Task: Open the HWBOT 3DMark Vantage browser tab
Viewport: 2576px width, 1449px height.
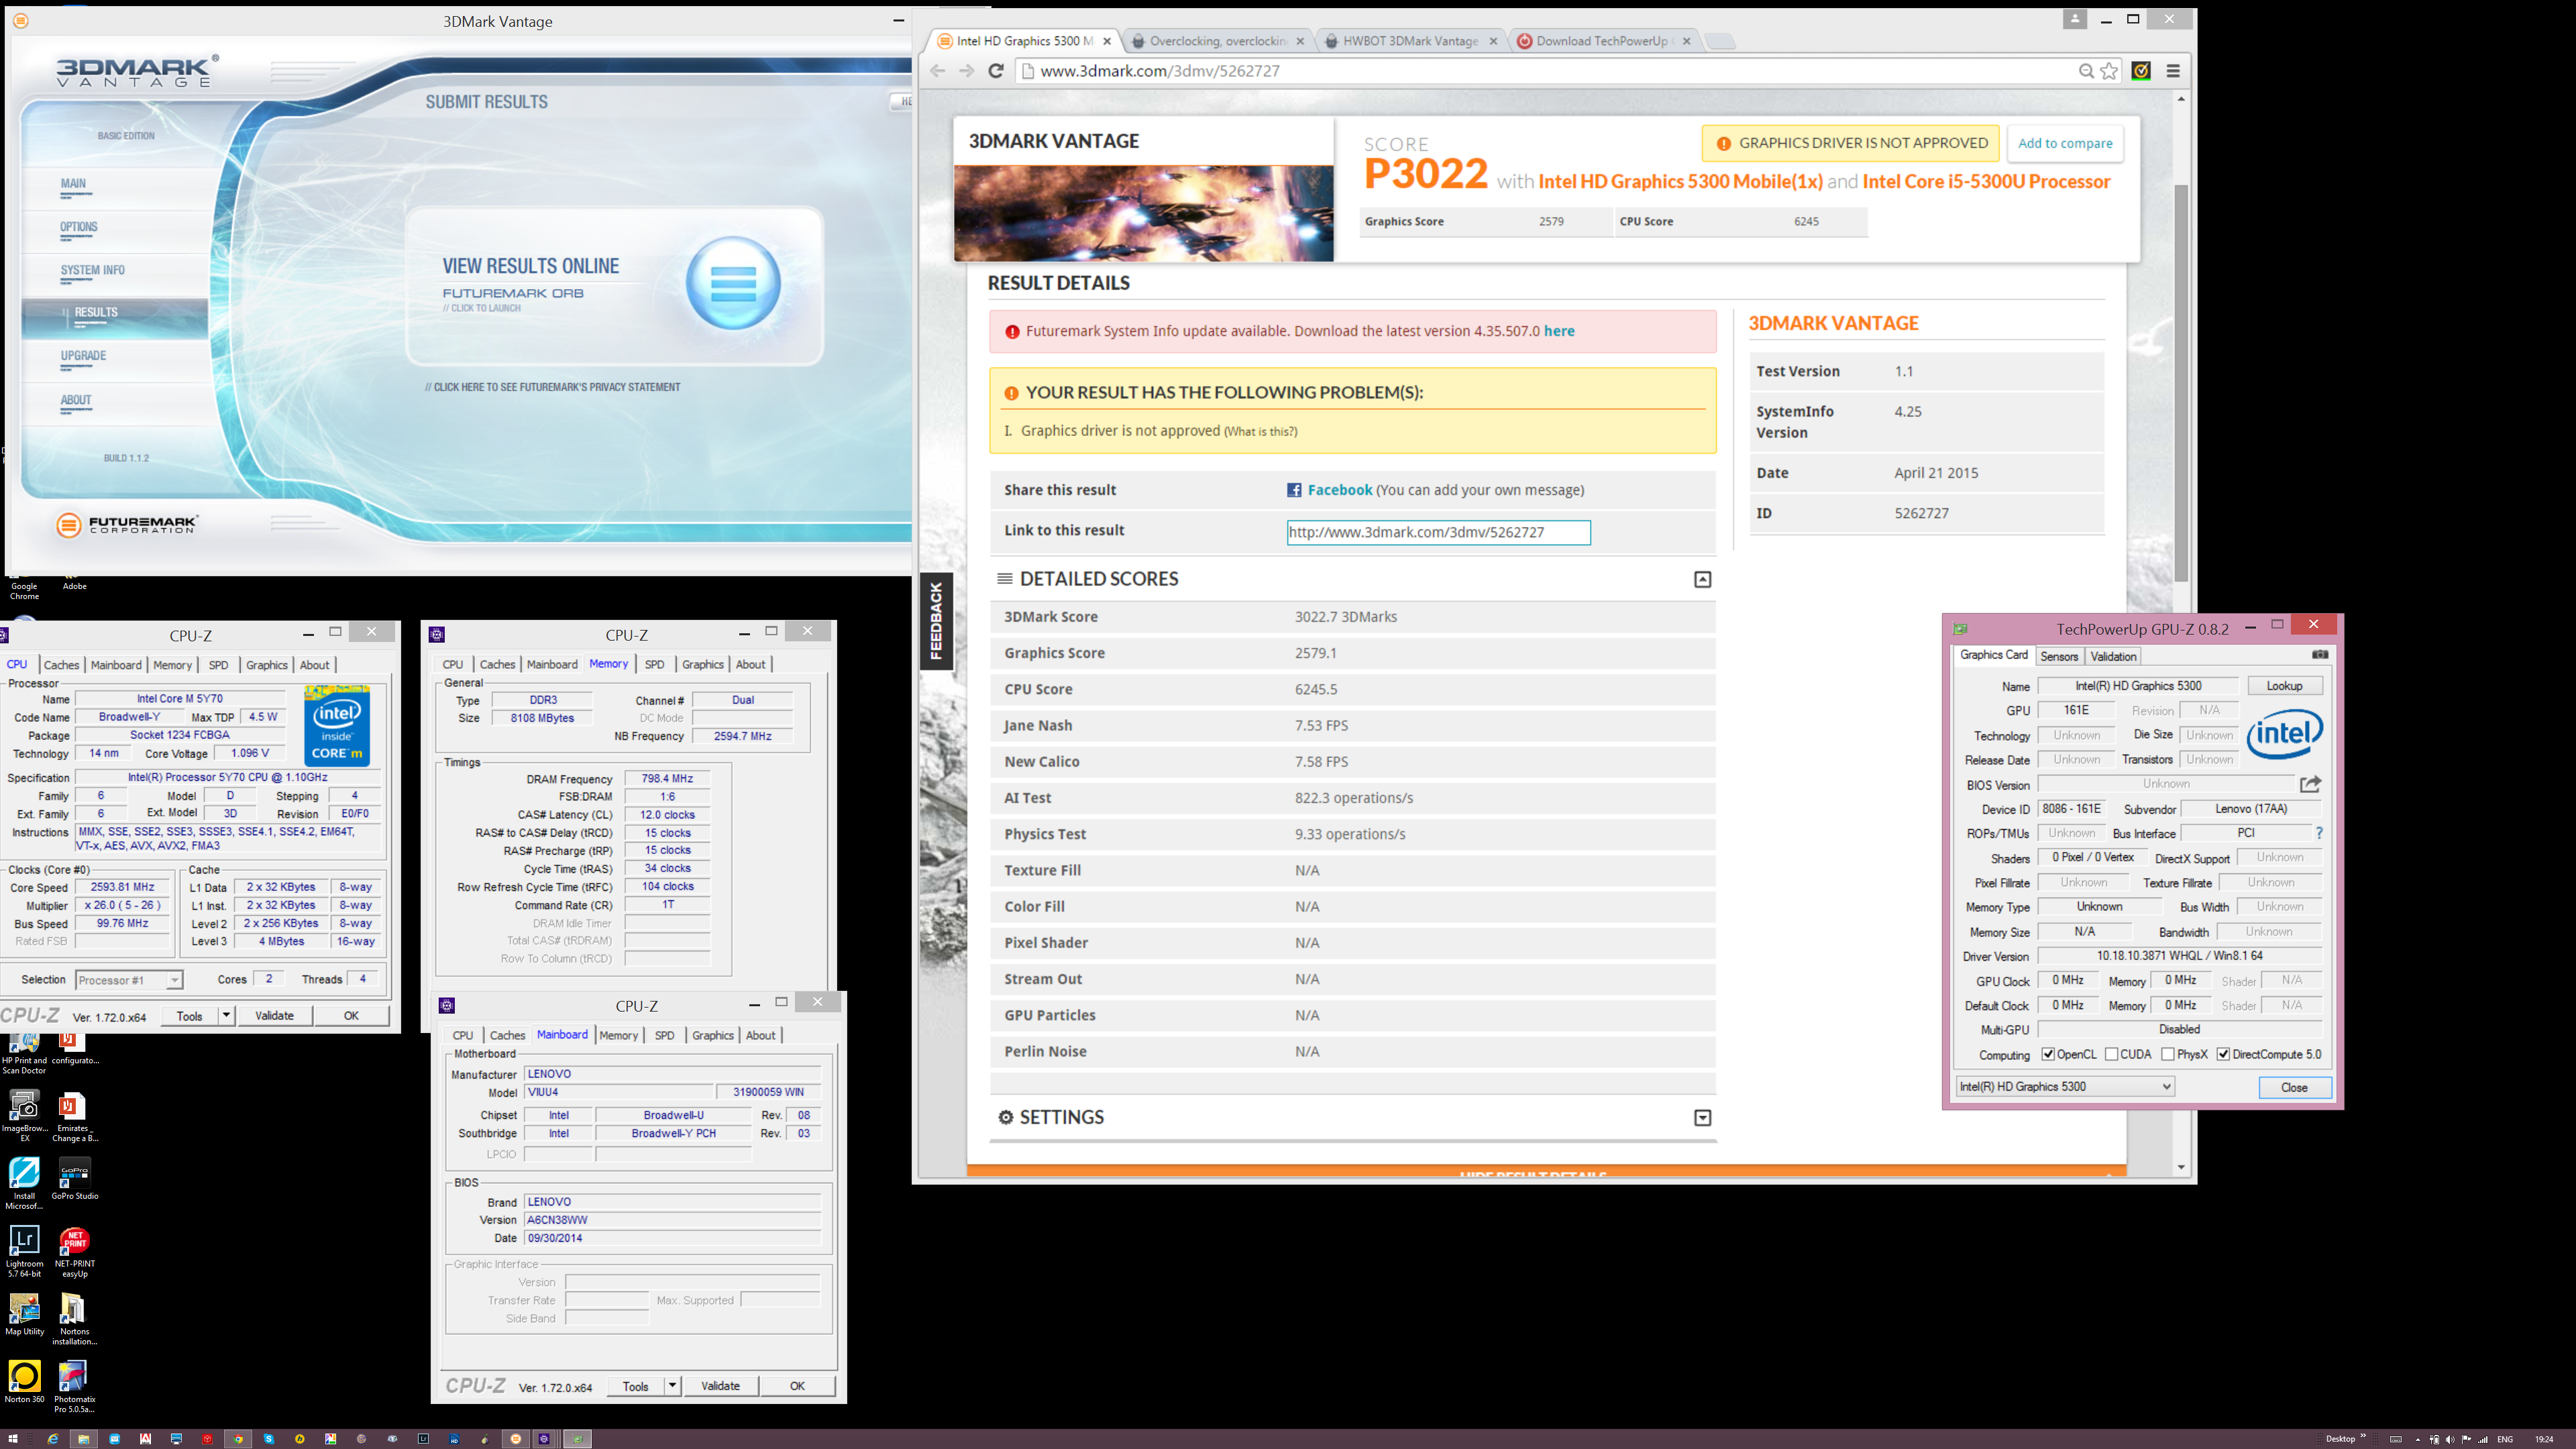Action: point(1410,41)
